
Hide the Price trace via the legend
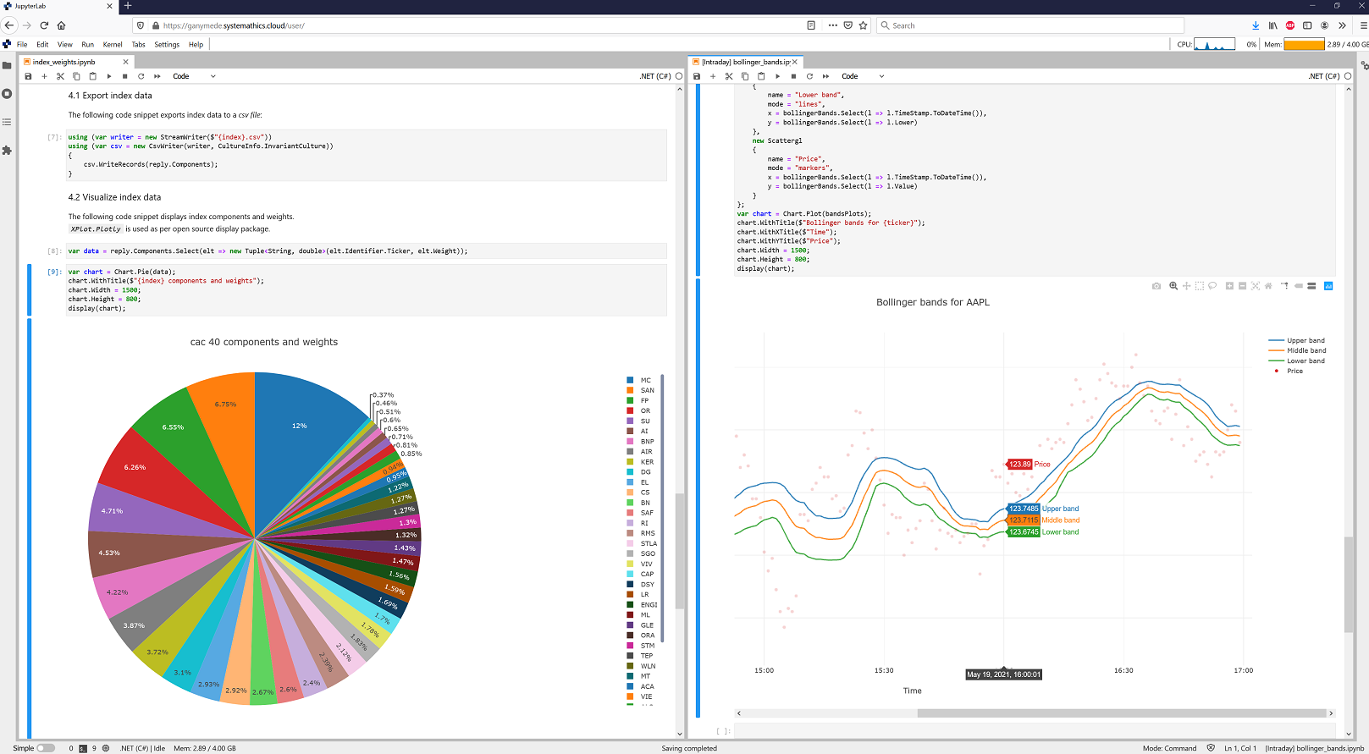(x=1294, y=371)
